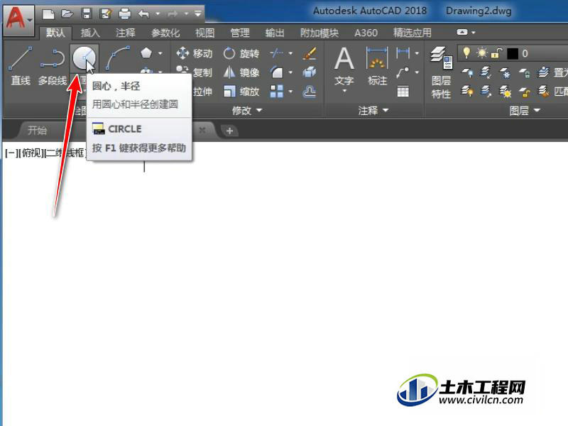Customize the Quick Access Toolbar dropdown

(x=198, y=14)
